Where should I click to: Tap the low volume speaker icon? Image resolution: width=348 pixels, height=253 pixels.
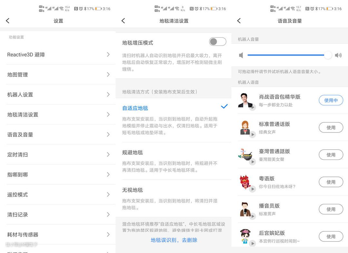241,55
